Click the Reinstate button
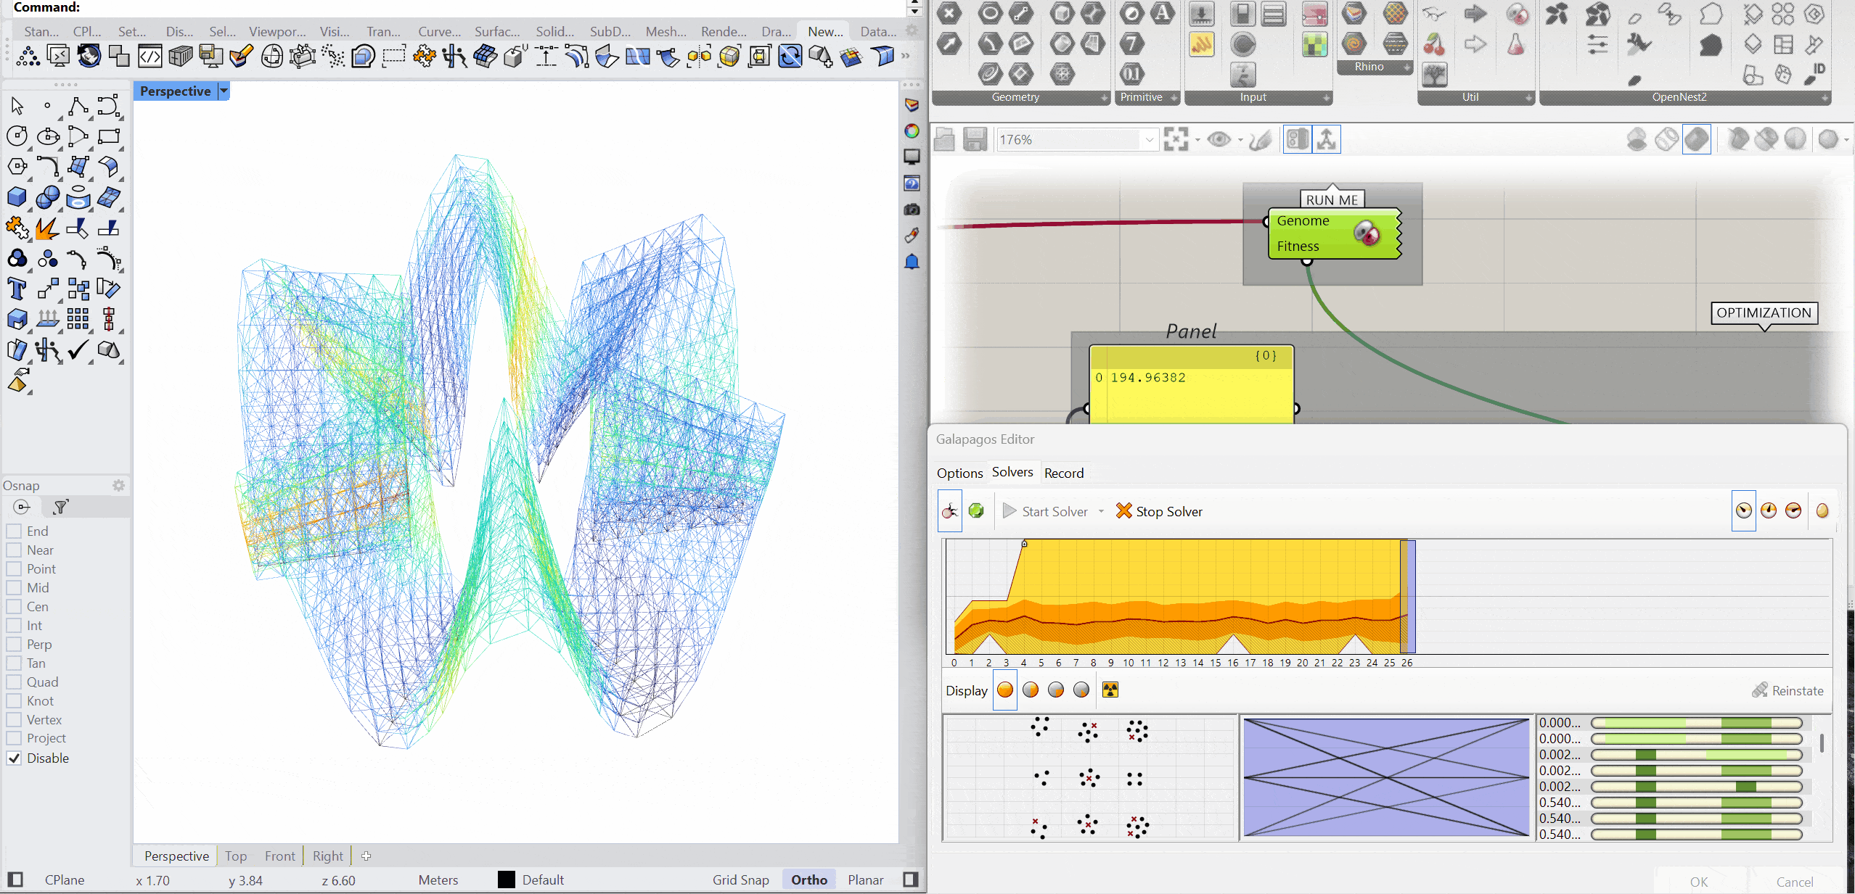 pos(1788,690)
